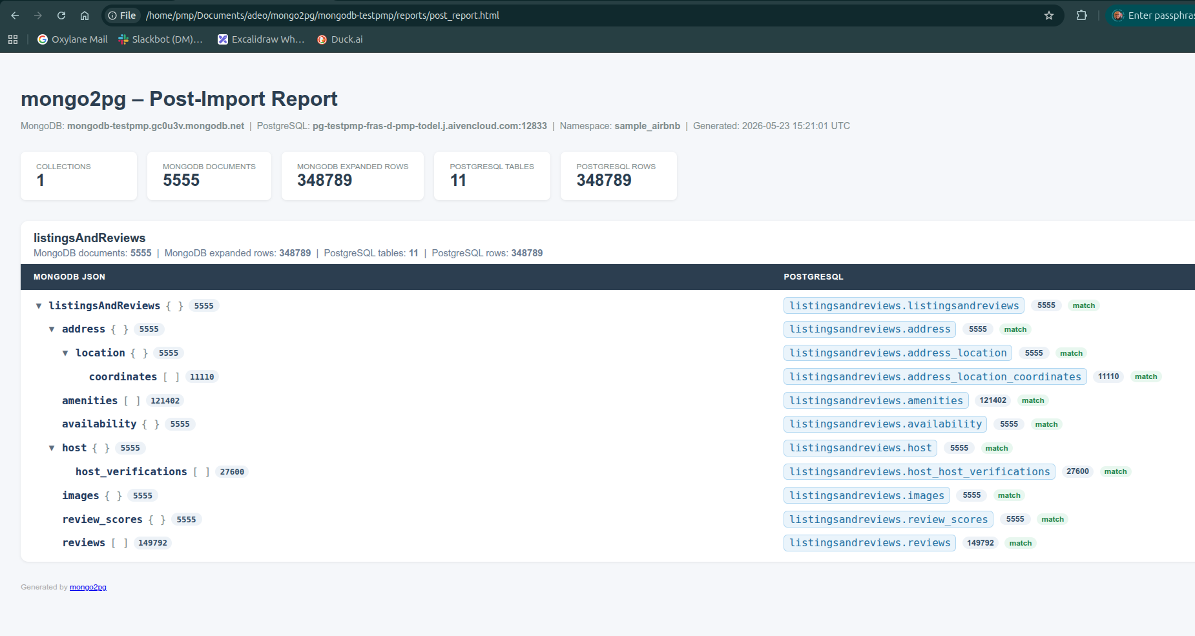Click the browser back arrow

click(15, 15)
